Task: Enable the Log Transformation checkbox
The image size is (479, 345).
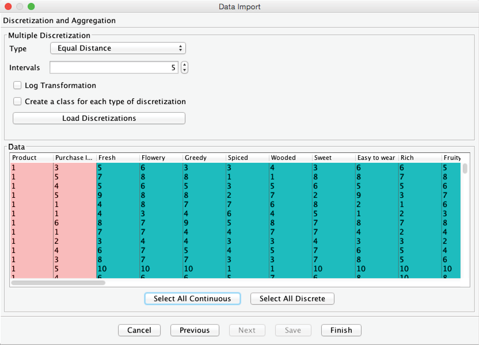Action: (x=18, y=86)
